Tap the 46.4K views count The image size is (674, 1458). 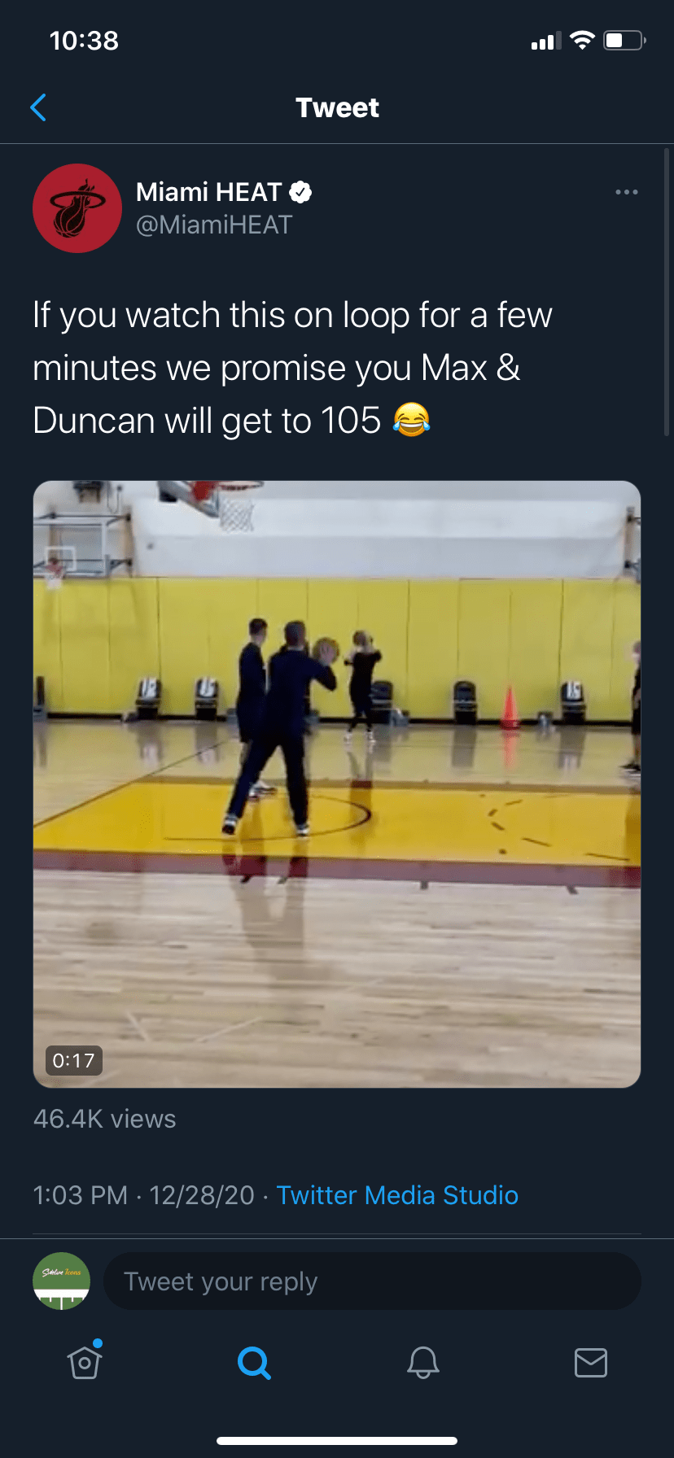point(105,1119)
